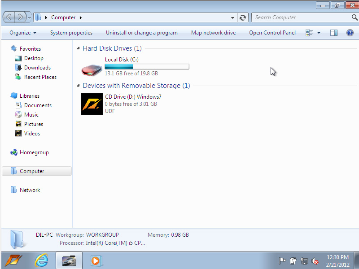Click Open Control Panel
359x269 pixels.
(272, 33)
